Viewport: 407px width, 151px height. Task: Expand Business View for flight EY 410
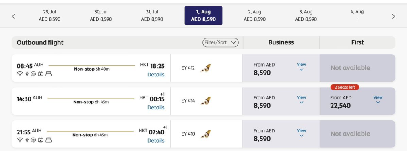coord(301,133)
